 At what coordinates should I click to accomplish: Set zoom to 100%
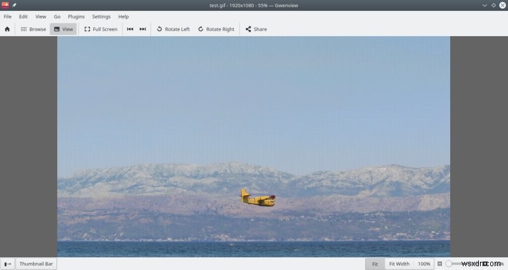tap(424, 264)
